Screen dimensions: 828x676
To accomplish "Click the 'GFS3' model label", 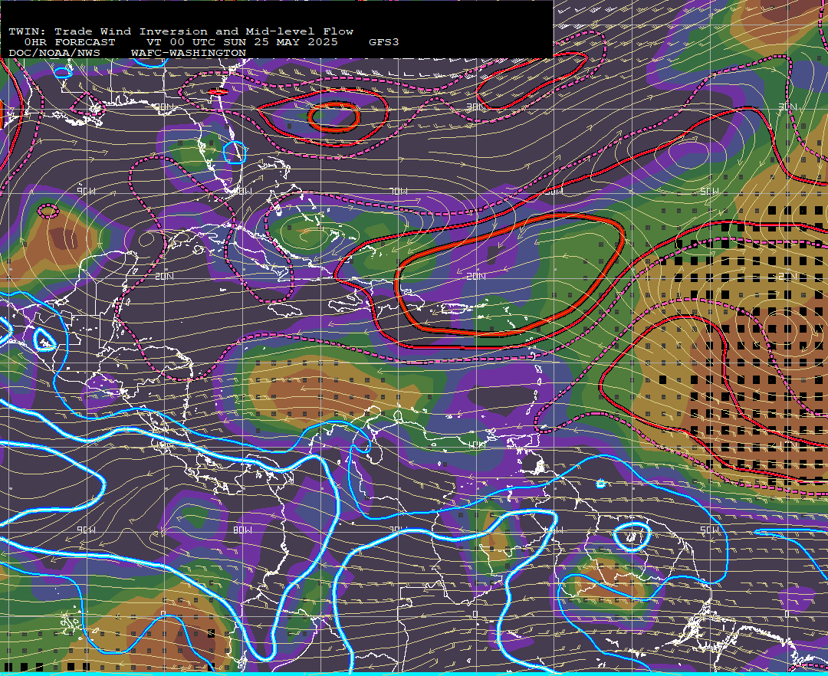I will point(384,42).
